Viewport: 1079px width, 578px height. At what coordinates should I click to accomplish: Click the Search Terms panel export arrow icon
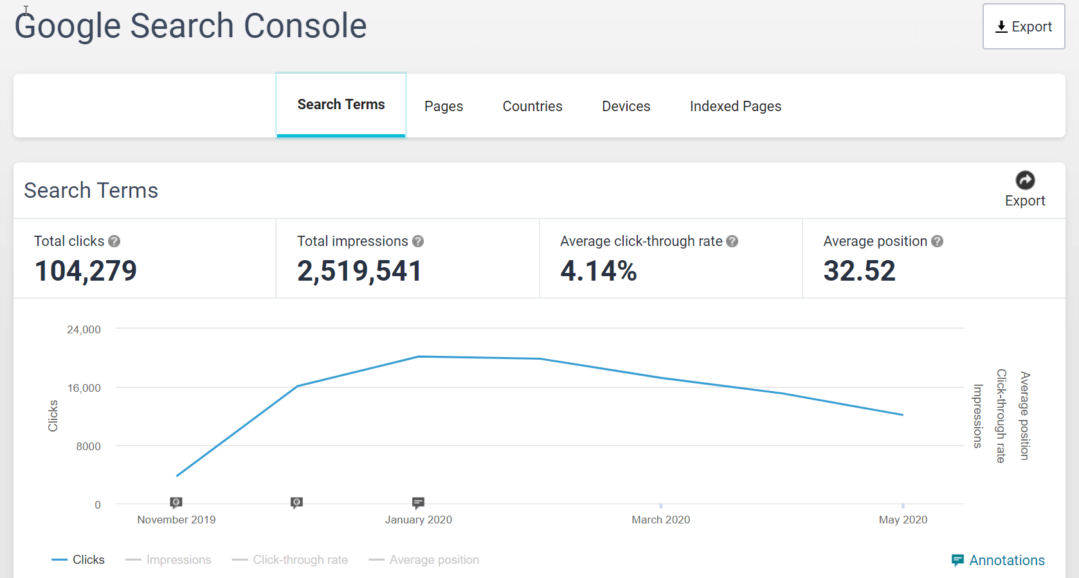pyautogui.click(x=1025, y=180)
